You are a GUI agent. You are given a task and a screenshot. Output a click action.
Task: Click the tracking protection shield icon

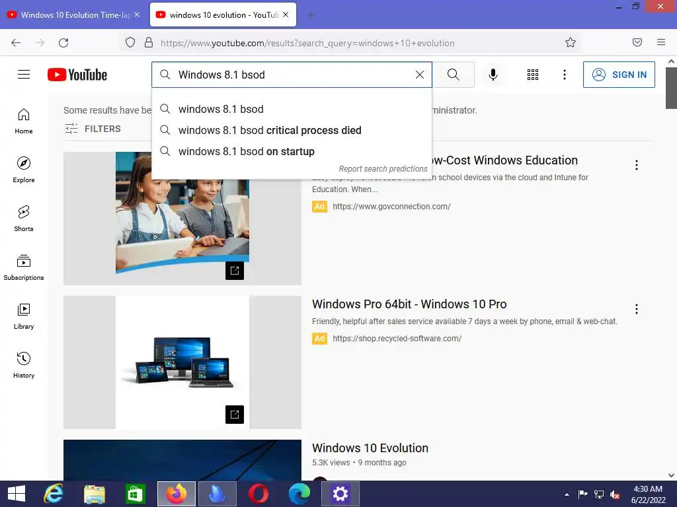(x=130, y=43)
